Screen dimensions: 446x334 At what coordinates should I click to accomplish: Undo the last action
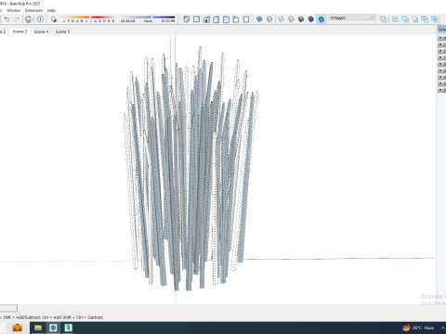7,19
